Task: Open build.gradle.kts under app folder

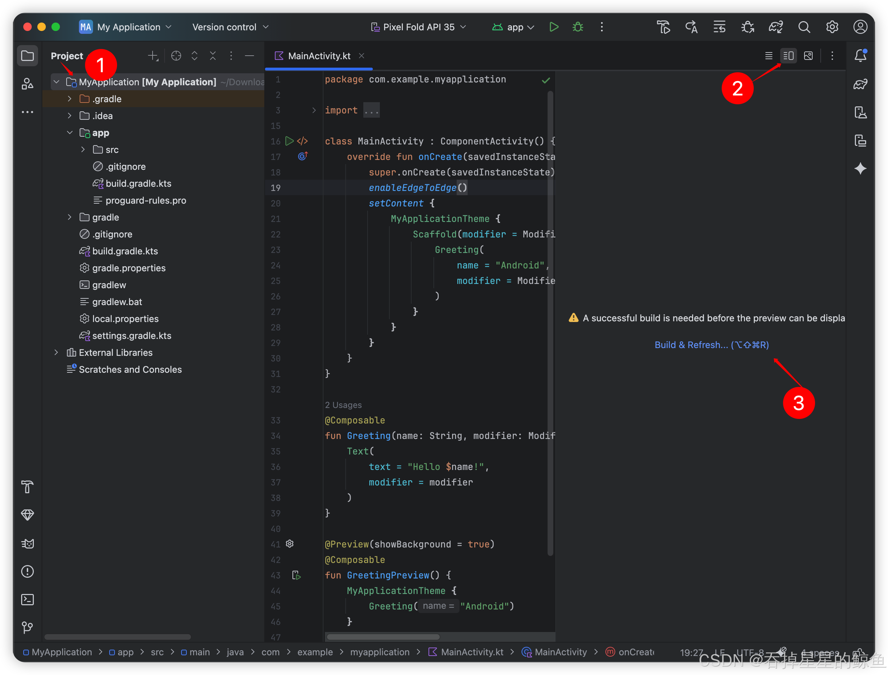Action: 138,184
